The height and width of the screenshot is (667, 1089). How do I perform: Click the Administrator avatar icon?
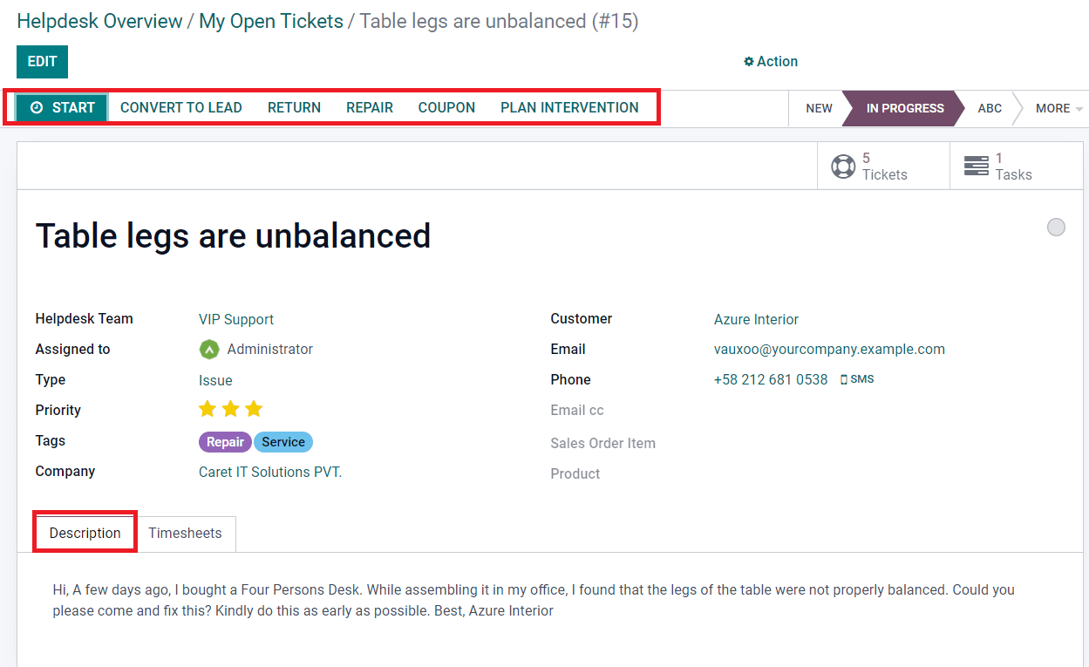(x=209, y=350)
